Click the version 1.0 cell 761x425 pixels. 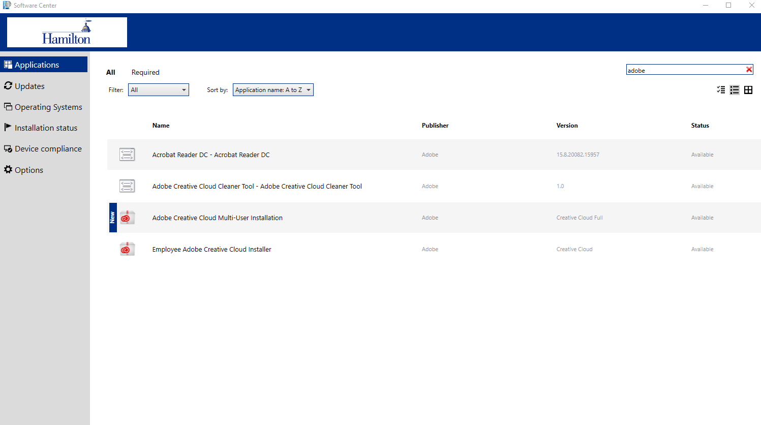pyautogui.click(x=560, y=186)
